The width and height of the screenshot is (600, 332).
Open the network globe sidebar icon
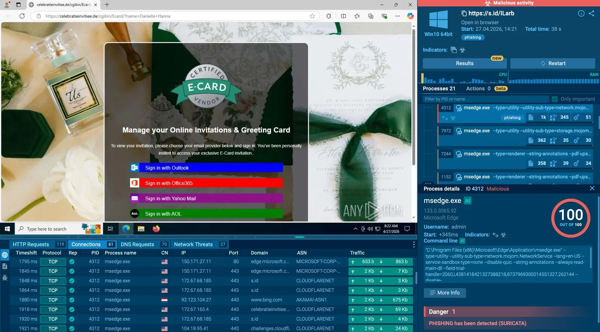coord(5,255)
